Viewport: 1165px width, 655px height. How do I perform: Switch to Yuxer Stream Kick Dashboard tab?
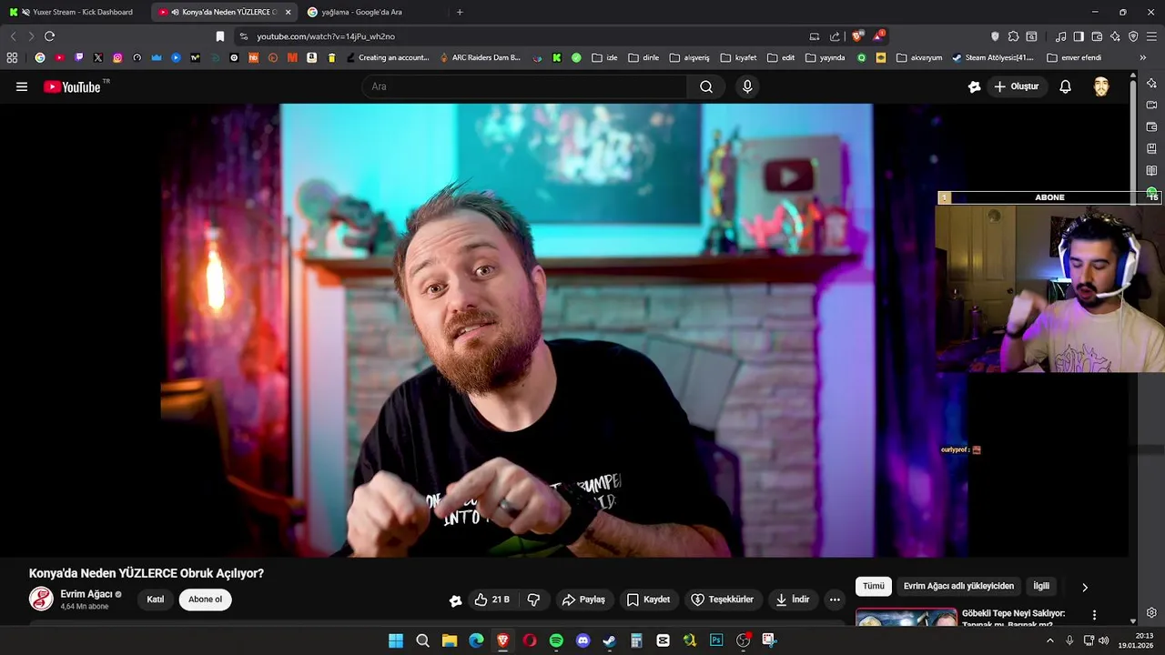tap(75, 12)
